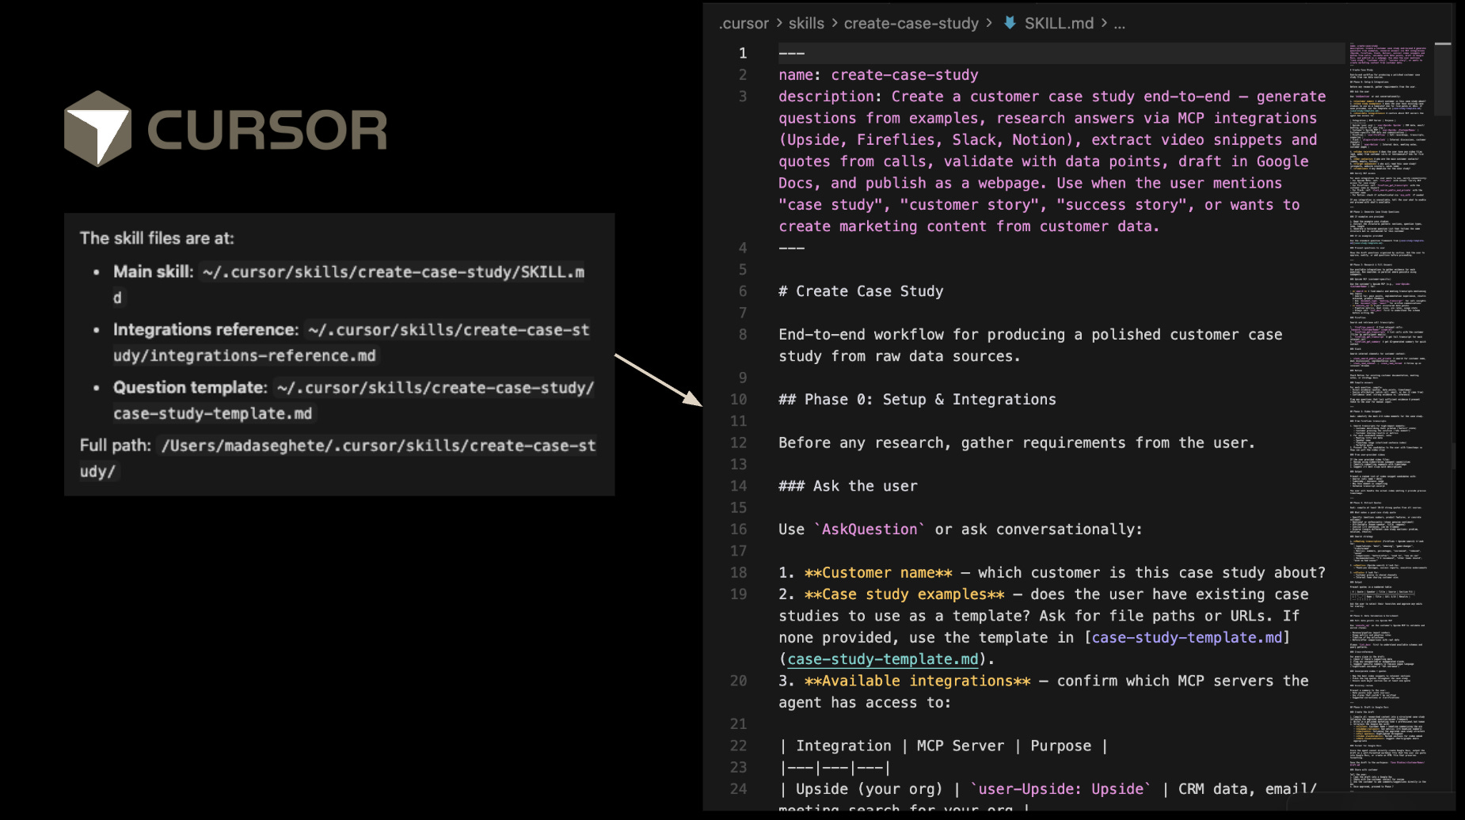Click the SKILL.md breadcrumb file
The width and height of the screenshot is (1465, 820).
(1059, 24)
